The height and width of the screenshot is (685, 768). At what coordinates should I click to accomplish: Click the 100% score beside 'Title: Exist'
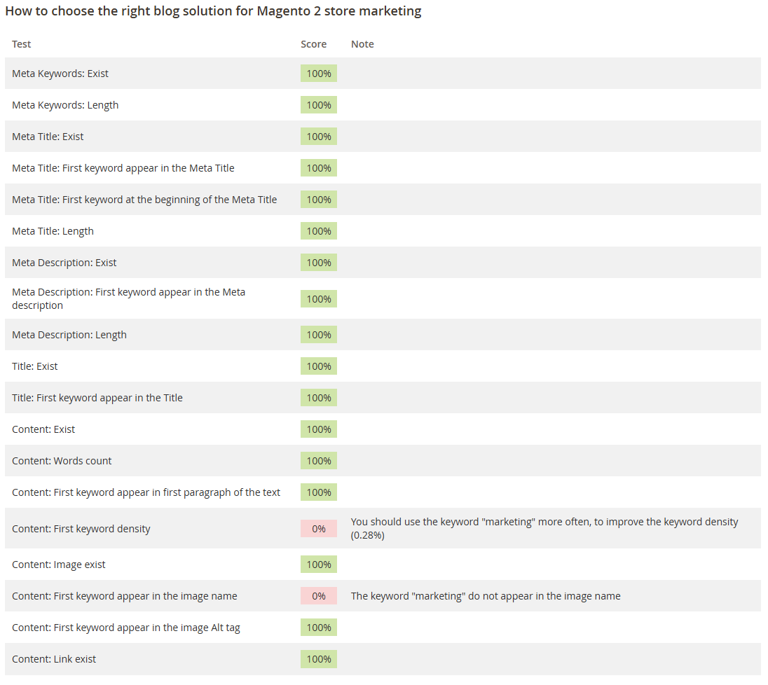pyautogui.click(x=319, y=366)
